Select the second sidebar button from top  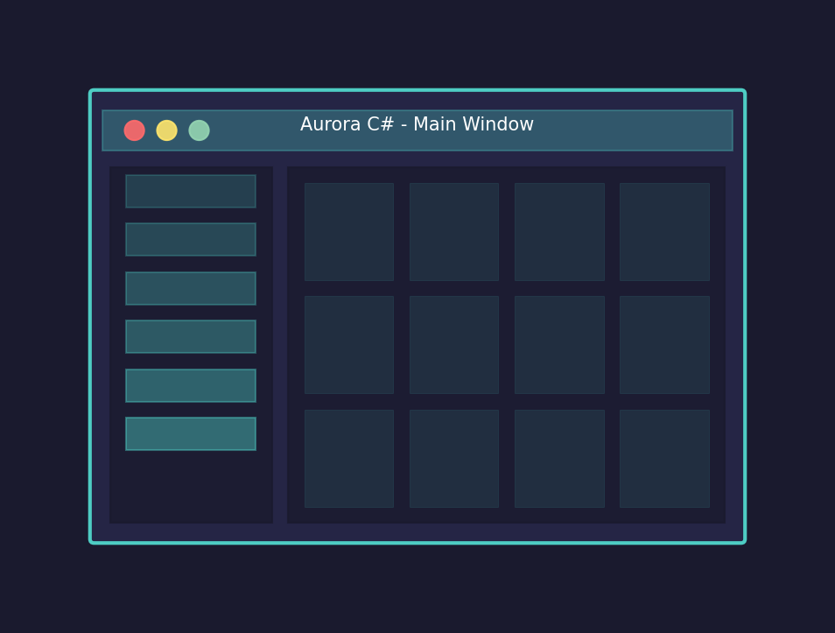pyautogui.click(x=190, y=239)
